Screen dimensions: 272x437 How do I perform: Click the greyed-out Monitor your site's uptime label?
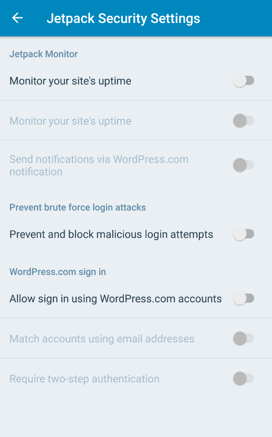tap(70, 121)
